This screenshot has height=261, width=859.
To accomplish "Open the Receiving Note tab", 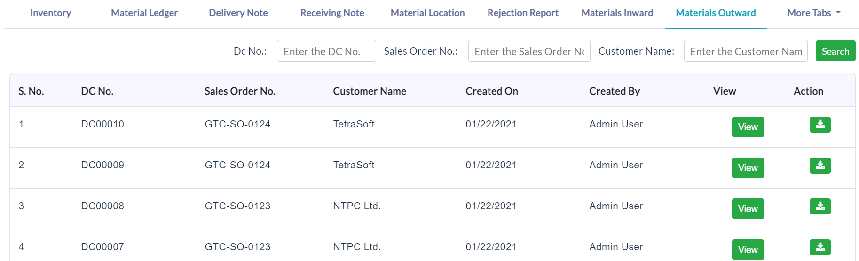I will point(332,13).
